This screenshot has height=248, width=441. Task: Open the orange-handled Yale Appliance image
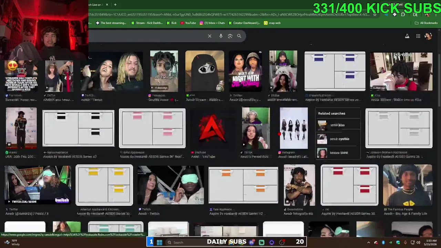pyautogui.click(x=243, y=185)
